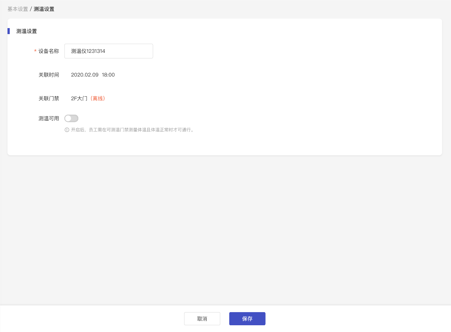Go back to 基本设置 breadcrumb
The height and width of the screenshot is (332, 451).
[18, 9]
